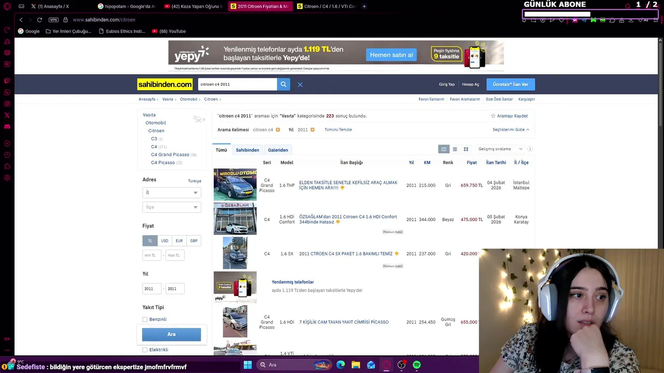Sort listings by İlan Tarihi column
Viewport: 664px width, 373px height.
pos(496,163)
